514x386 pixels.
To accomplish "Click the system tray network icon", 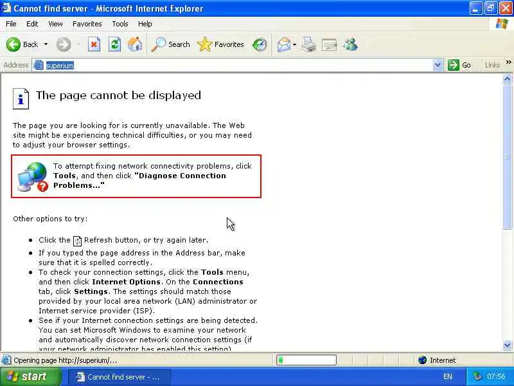I will [477, 377].
